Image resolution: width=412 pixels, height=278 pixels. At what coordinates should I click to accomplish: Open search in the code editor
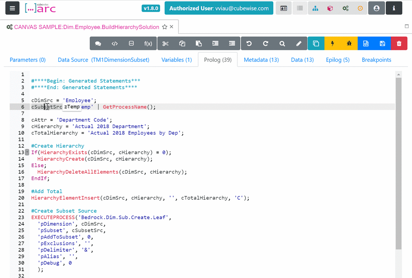pos(282,43)
